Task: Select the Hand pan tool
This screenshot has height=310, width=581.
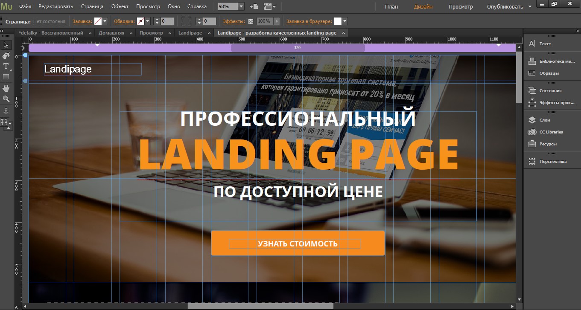Action: 6,88
